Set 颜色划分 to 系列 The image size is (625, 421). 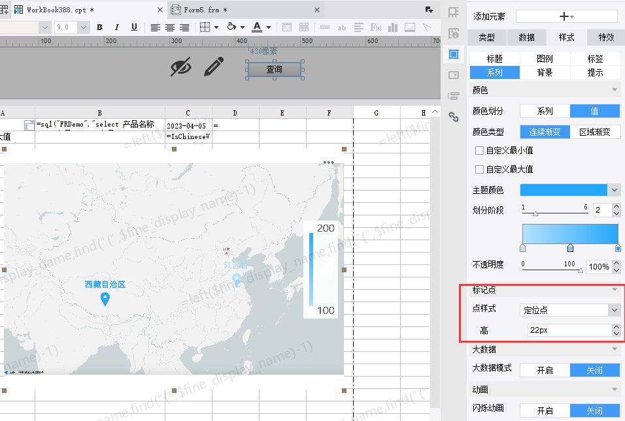point(545,111)
